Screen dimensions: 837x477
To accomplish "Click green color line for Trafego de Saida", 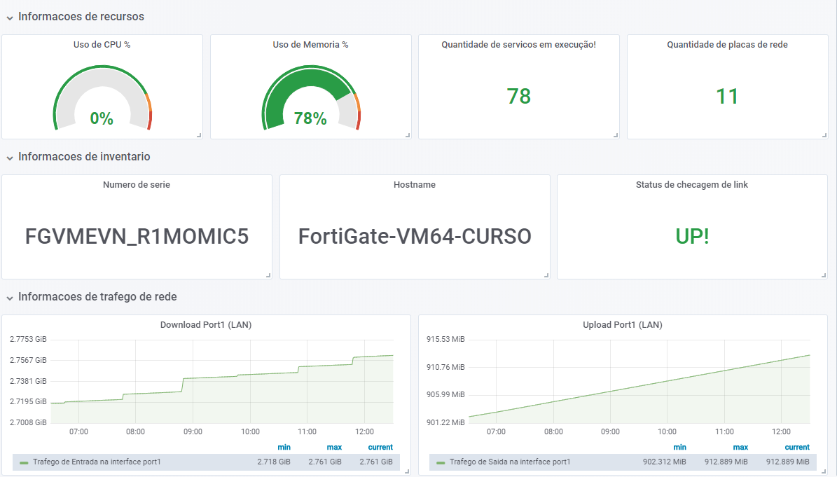I will pyautogui.click(x=441, y=462).
